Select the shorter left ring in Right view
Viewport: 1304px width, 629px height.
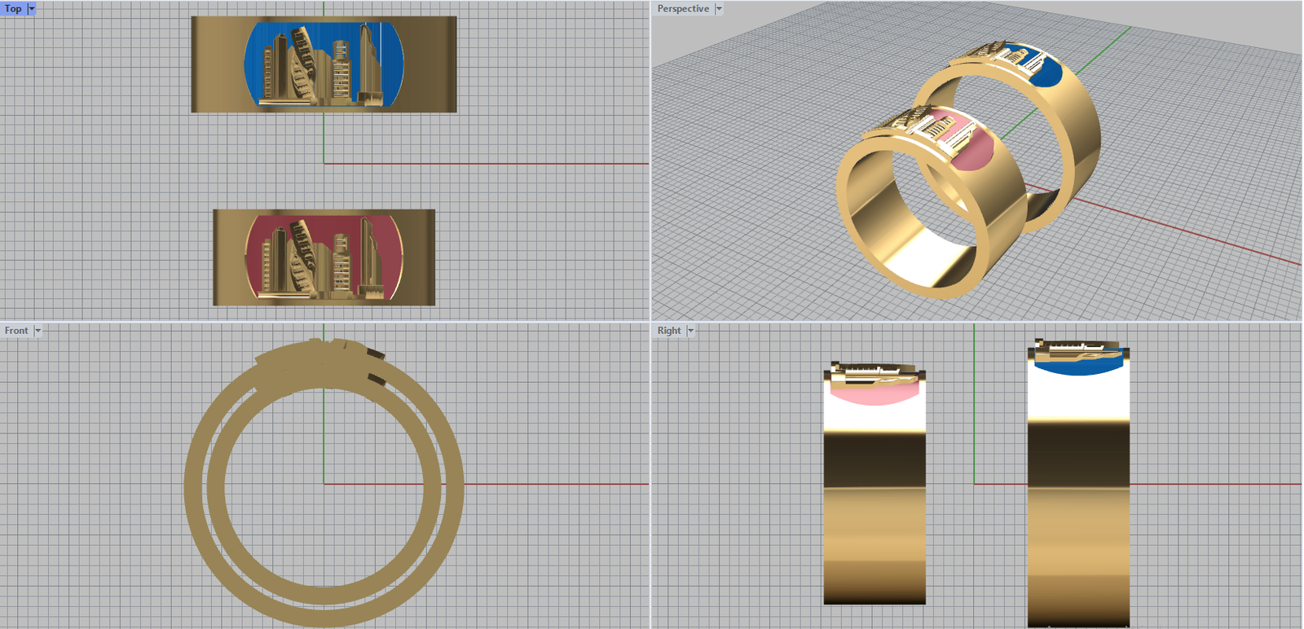pyautogui.click(x=874, y=521)
